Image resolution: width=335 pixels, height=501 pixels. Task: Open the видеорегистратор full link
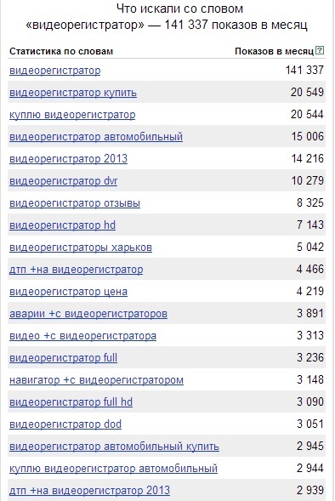coord(63,358)
